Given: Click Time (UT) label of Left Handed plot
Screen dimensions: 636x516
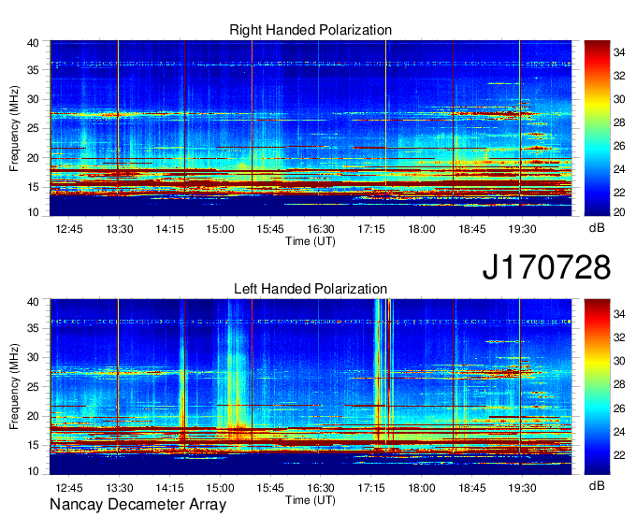Looking at the screenshot, I should (x=311, y=500).
